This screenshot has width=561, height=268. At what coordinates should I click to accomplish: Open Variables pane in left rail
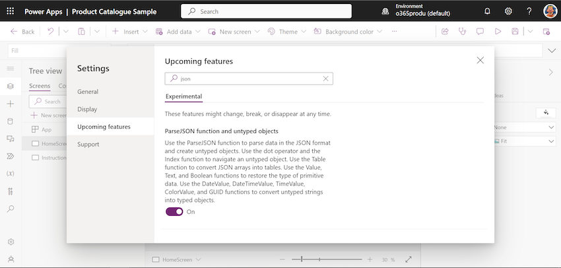[x=10, y=174]
